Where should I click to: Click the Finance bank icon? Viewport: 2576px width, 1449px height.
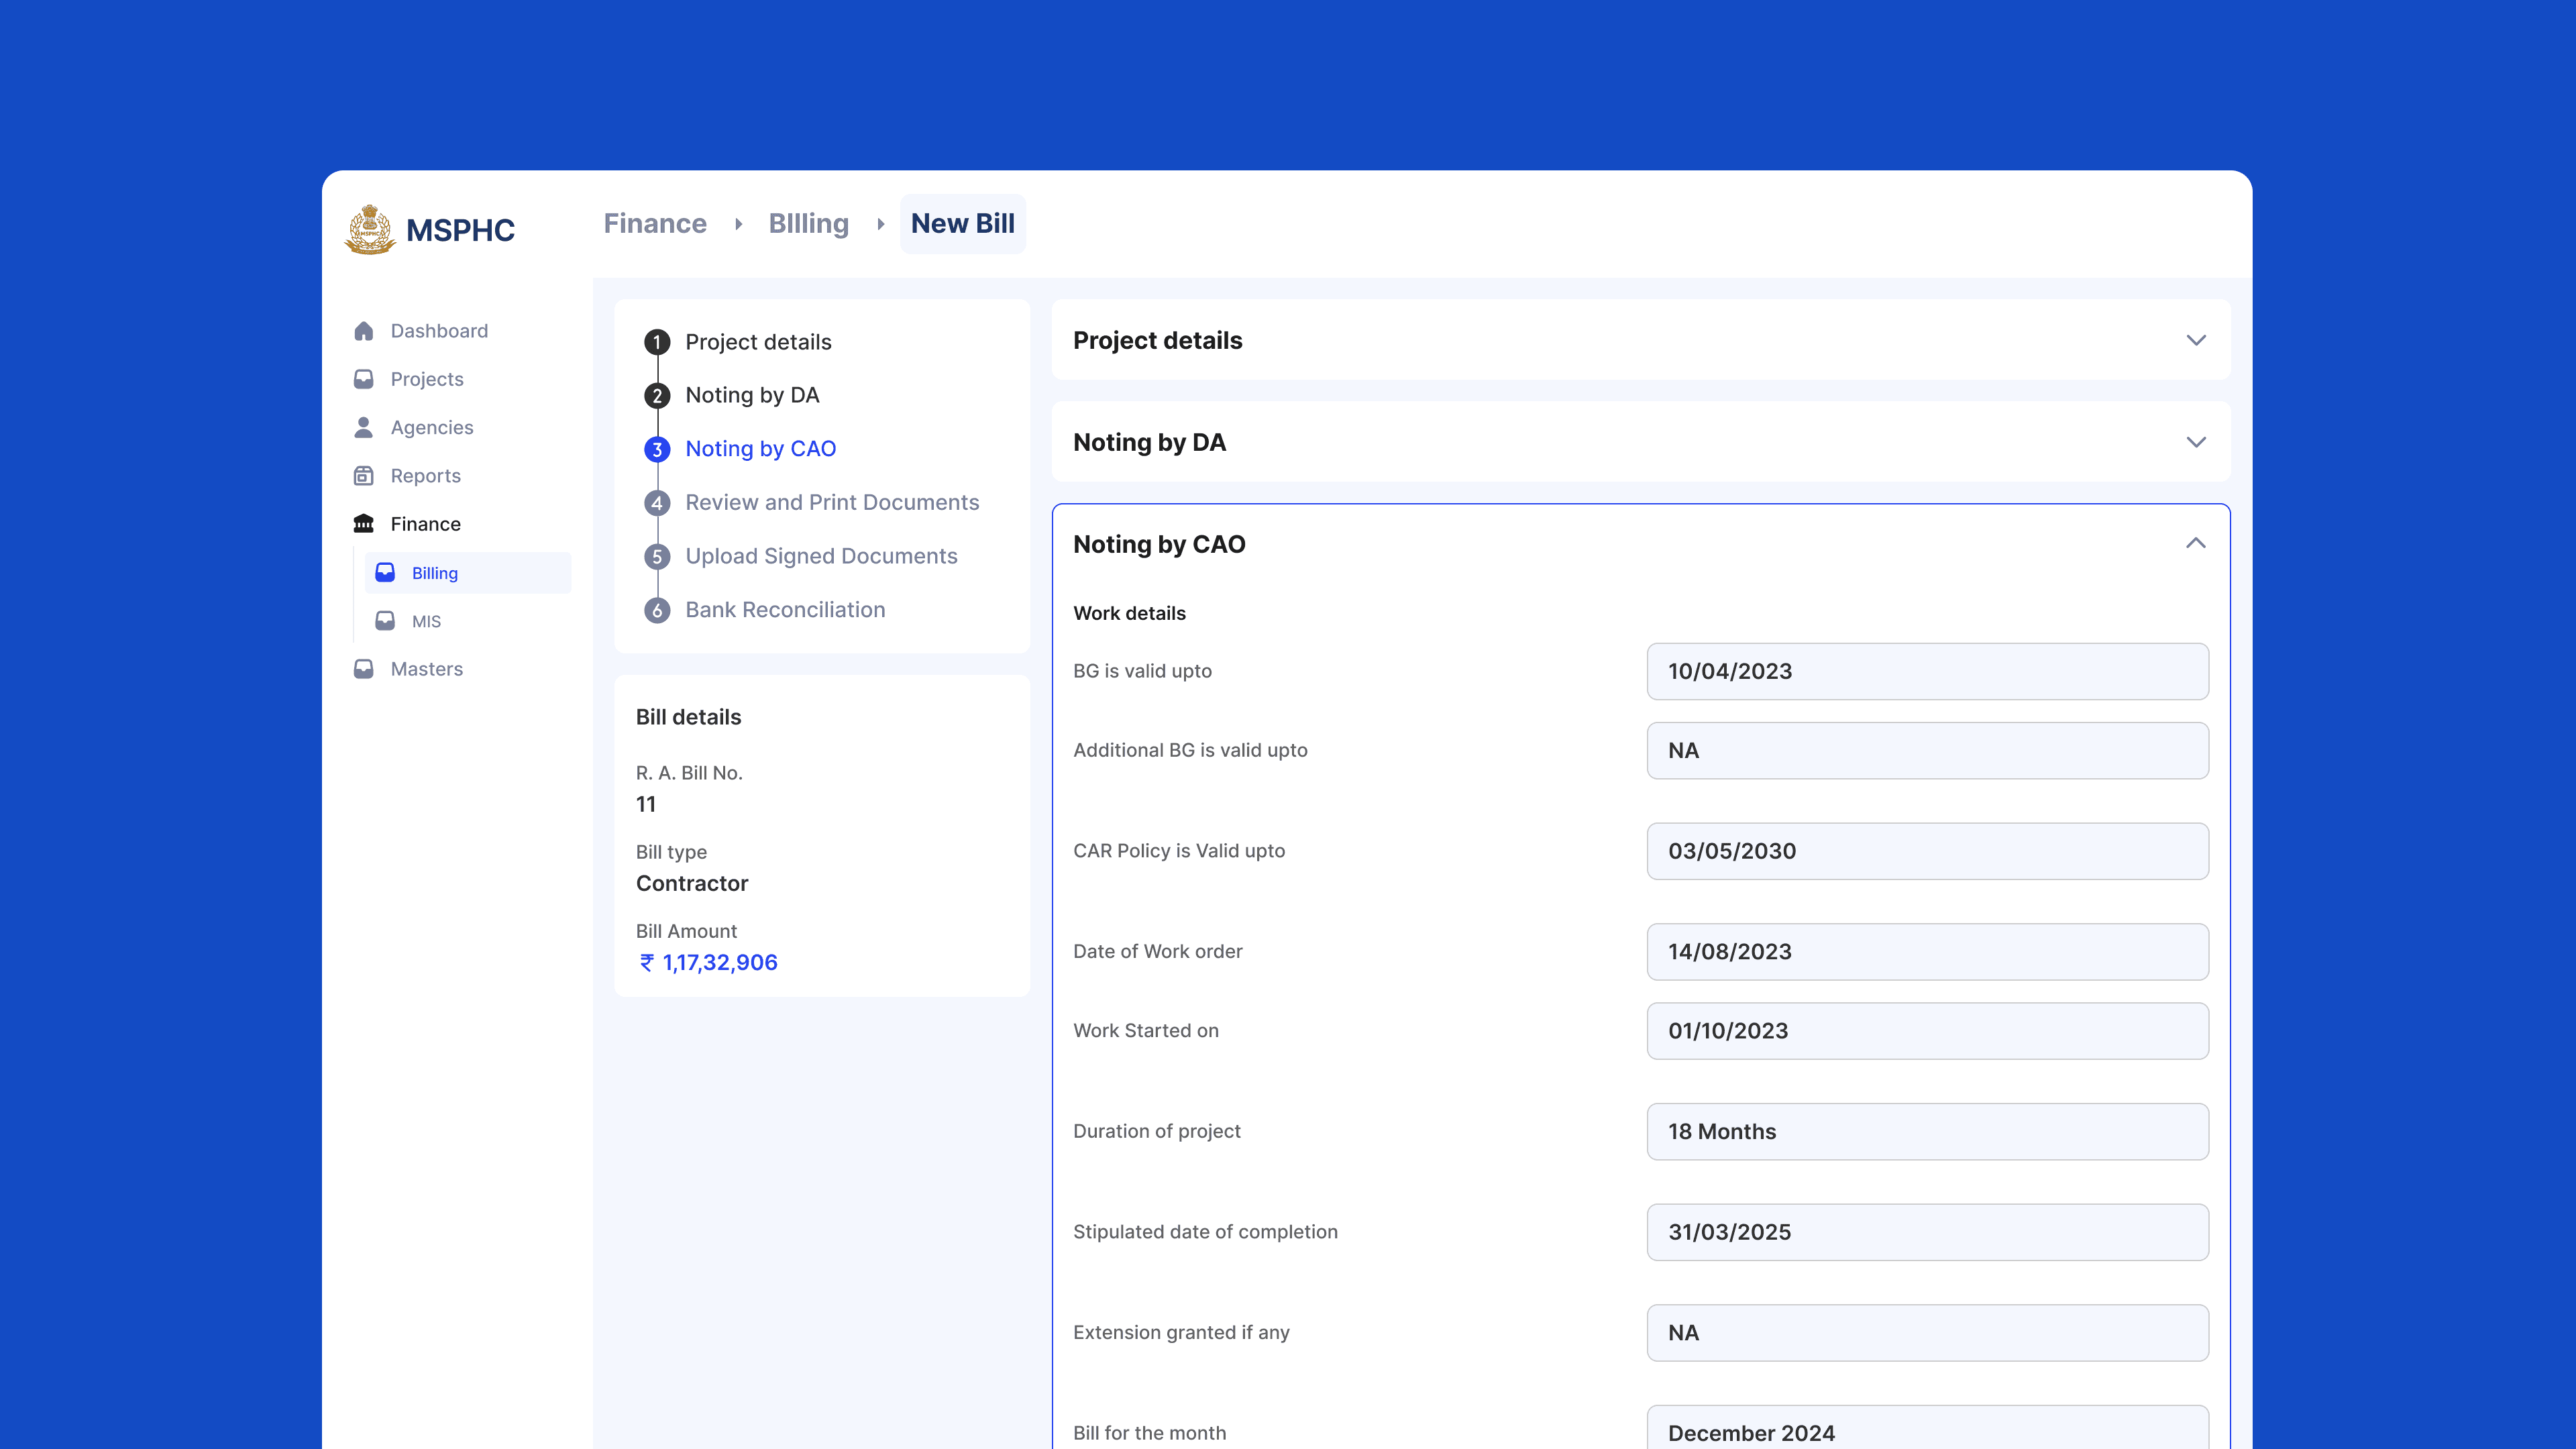coord(364,523)
